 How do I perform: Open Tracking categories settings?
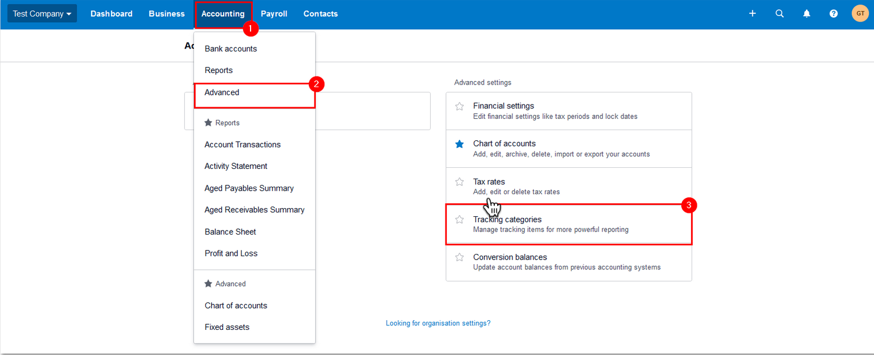point(507,220)
